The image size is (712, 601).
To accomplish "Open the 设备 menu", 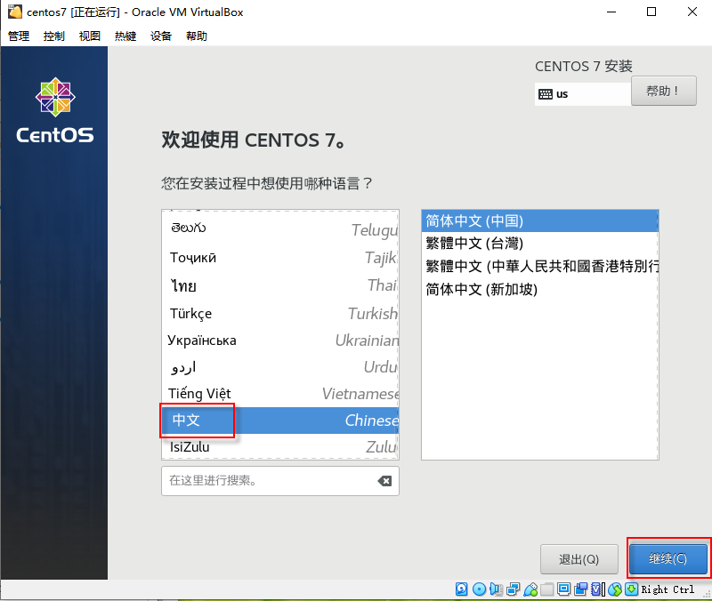I will point(161,36).
